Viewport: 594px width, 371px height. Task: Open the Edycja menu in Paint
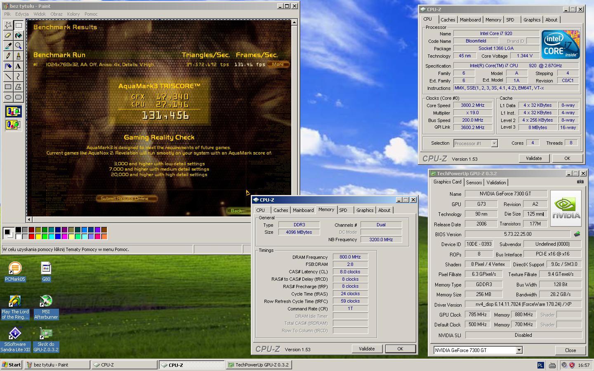pos(22,14)
